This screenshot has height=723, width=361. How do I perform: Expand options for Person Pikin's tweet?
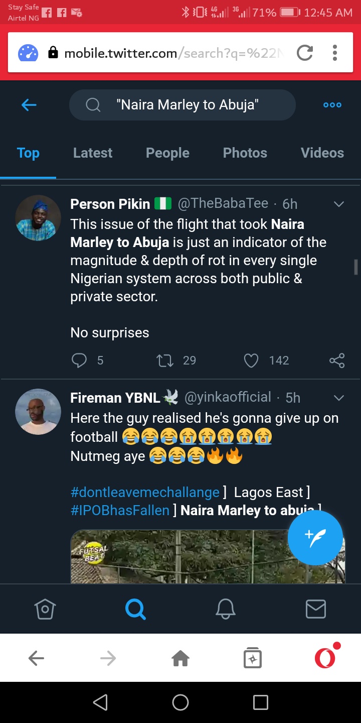(x=339, y=204)
